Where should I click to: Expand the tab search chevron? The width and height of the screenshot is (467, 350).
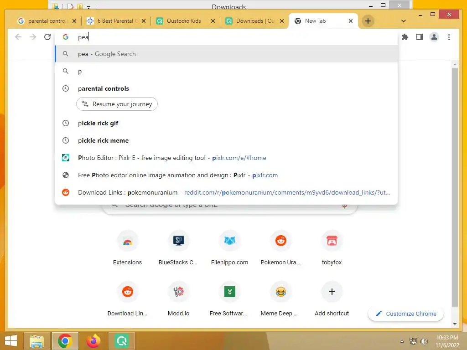click(403, 21)
